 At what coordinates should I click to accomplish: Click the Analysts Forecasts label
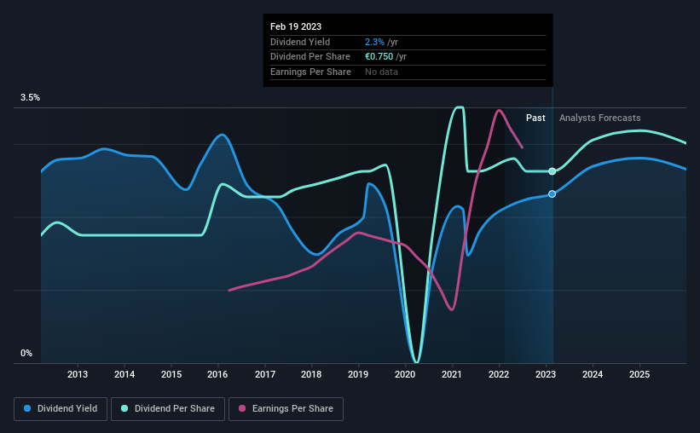tap(600, 118)
